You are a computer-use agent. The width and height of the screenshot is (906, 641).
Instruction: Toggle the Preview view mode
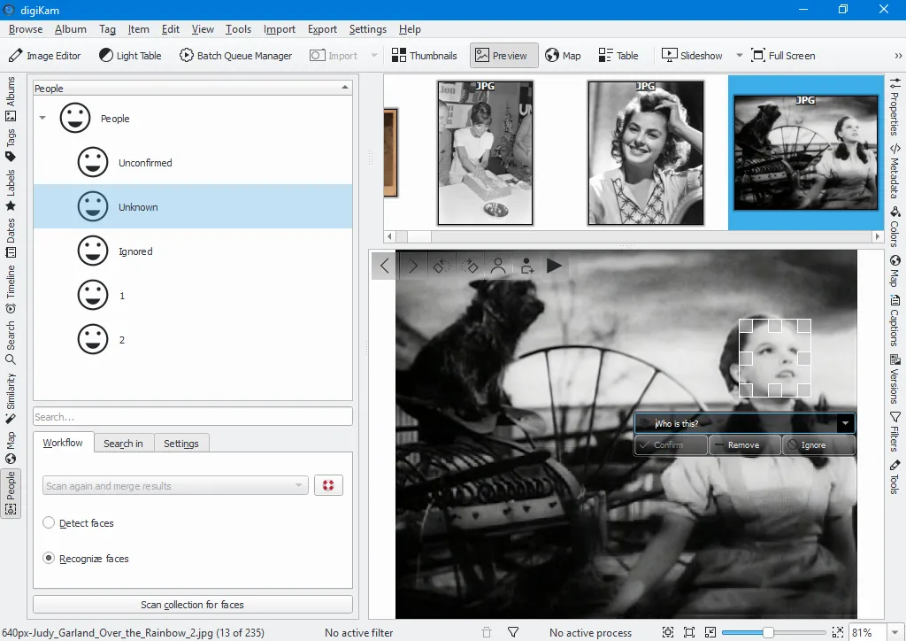(x=502, y=56)
